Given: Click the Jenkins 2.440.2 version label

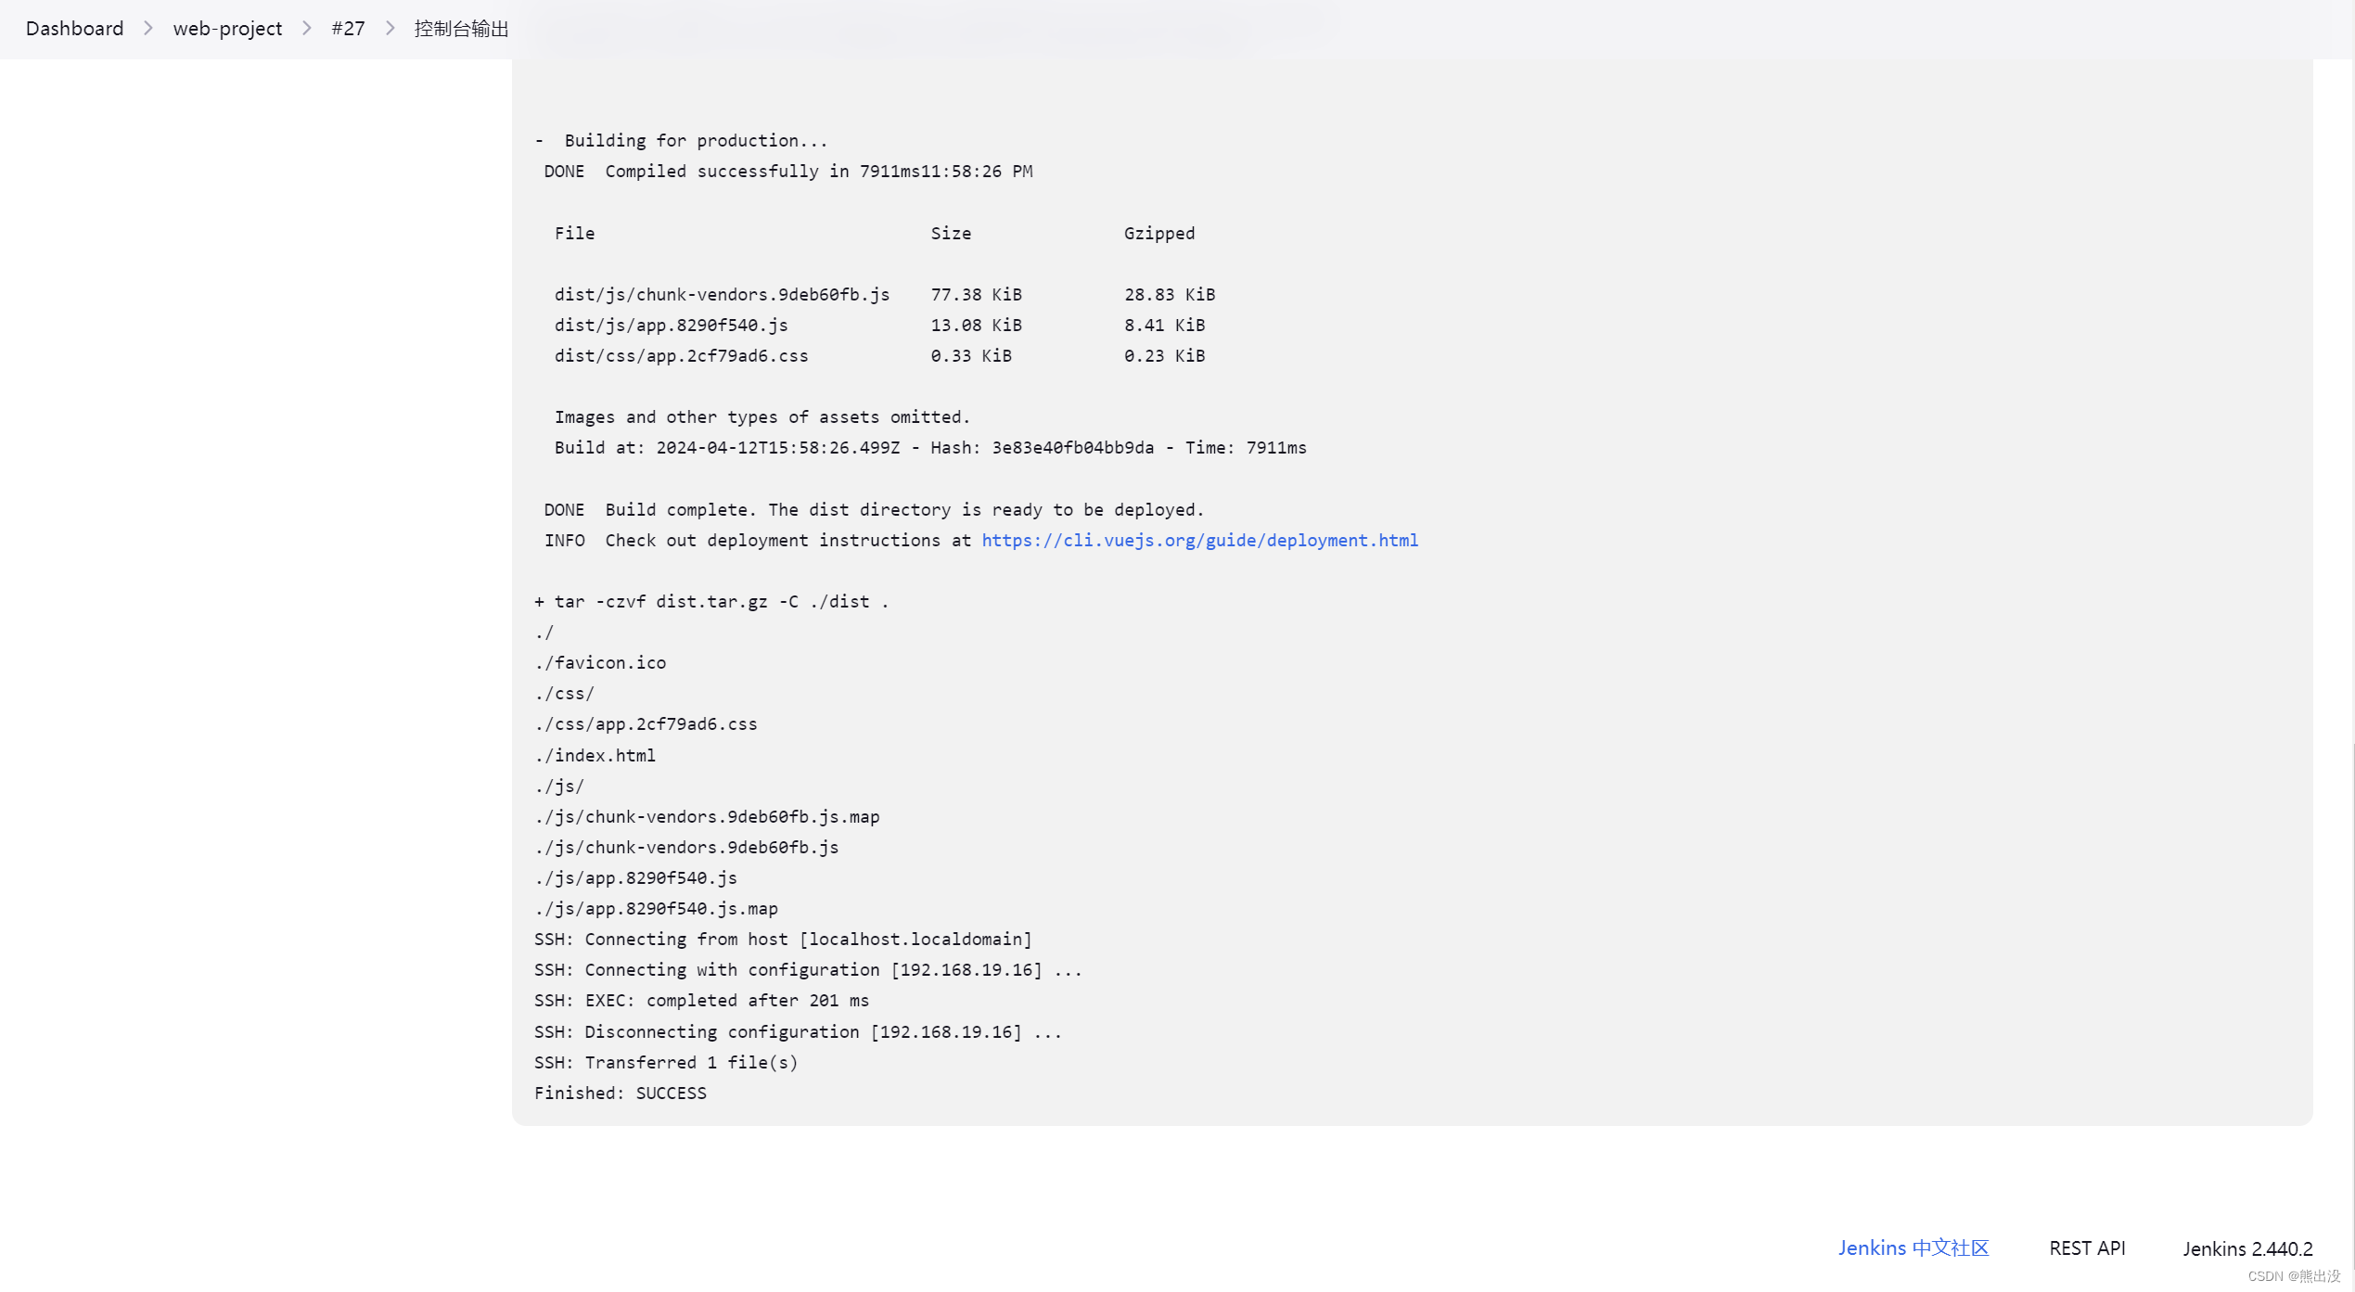Looking at the screenshot, I should [2247, 1249].
